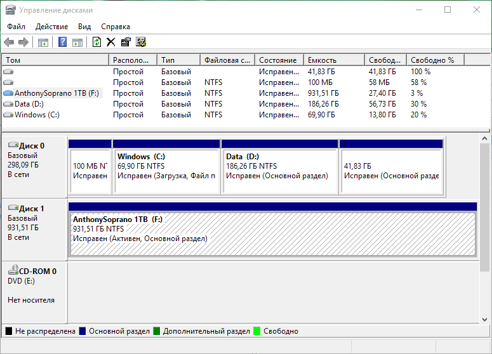Sort by the Состояние column header
The width and height of the screenshot is (492, 354).
coord(278,60)
